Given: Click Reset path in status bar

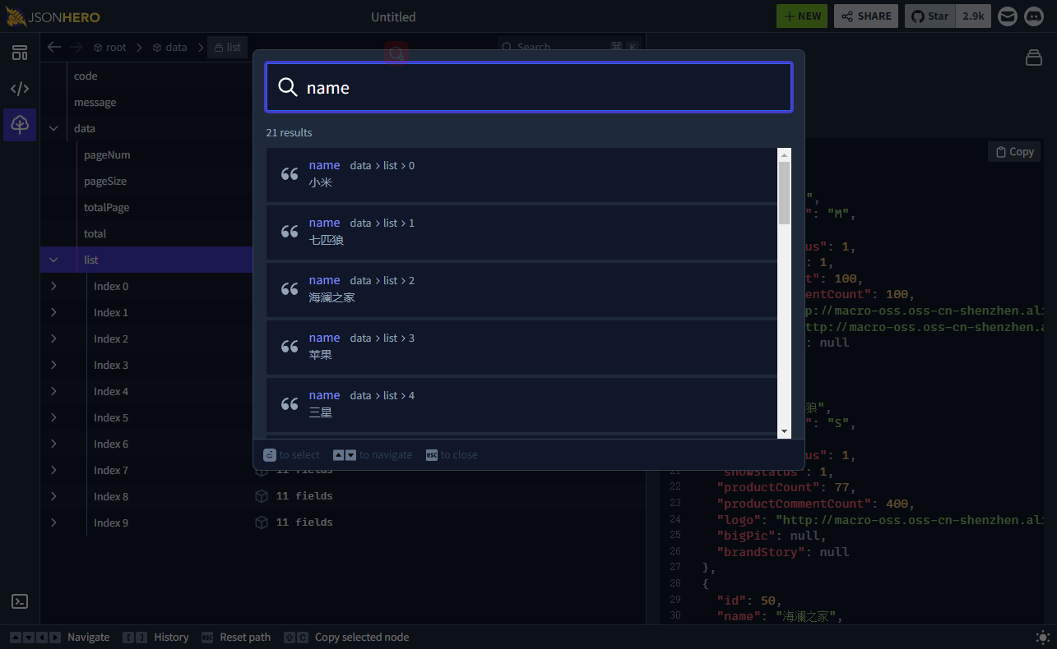Looking at the screenshot, I should [x=245, y=637].
